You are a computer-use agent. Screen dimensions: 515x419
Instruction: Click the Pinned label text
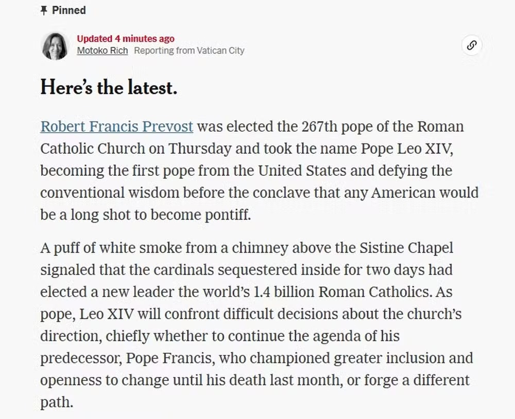(68, 10)
